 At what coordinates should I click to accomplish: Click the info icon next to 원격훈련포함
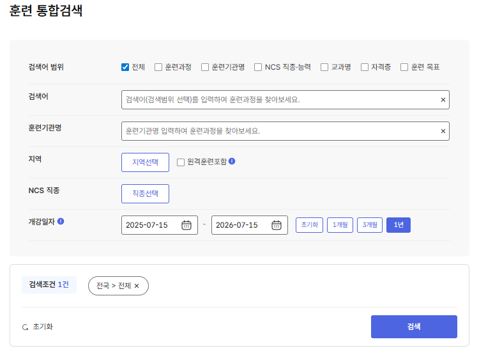[232, 161]
